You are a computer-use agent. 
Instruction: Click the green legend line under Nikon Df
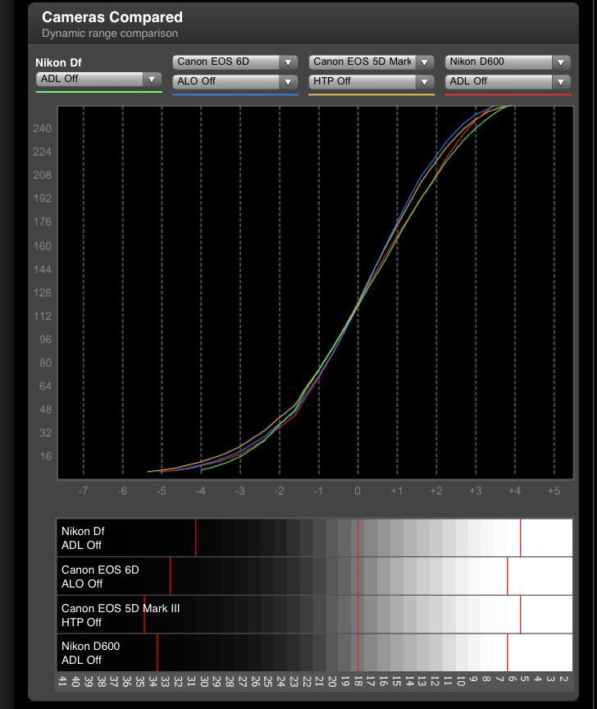[98, 92]
